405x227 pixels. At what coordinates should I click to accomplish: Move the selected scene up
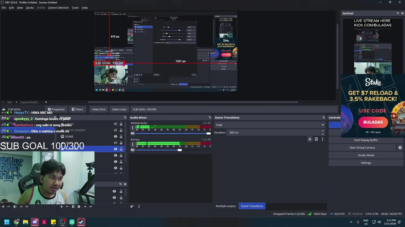pyautogui.click(x=21, y=207)
